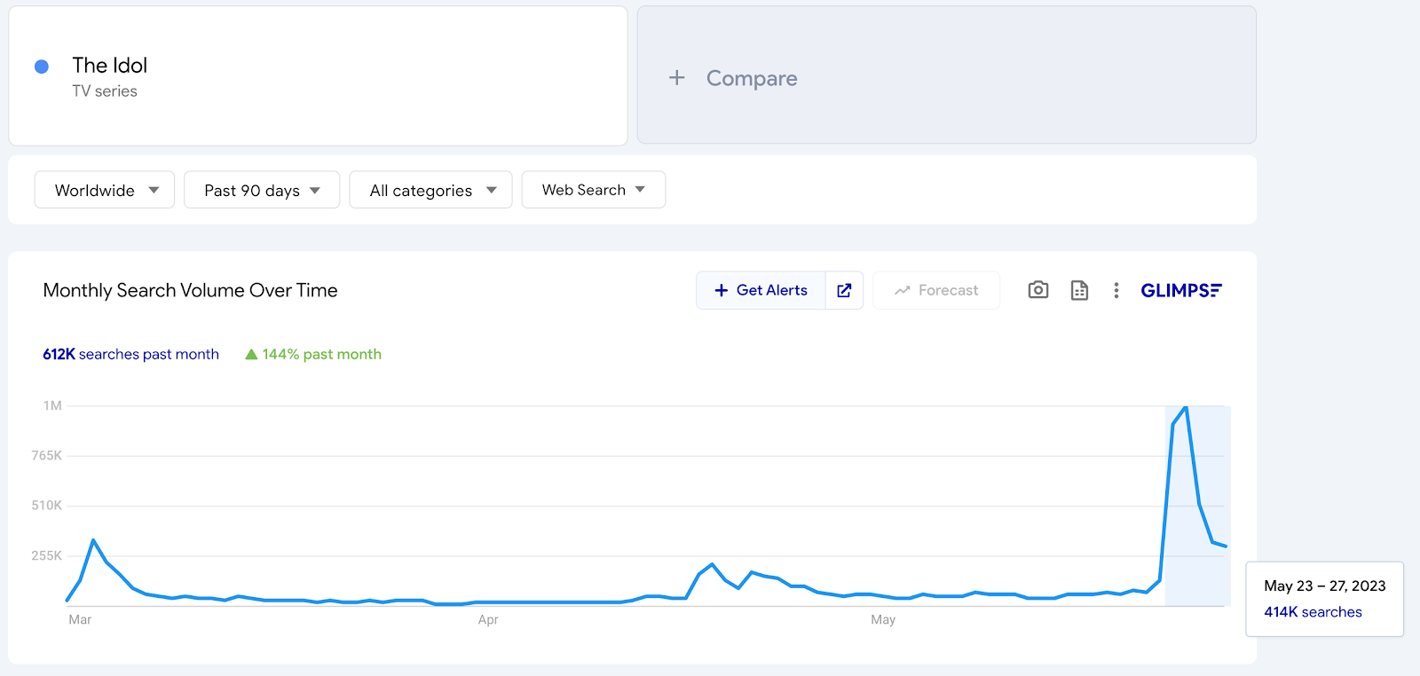Click the plus icon in Get Alerts
Image resolution: width=1420 pixels, height=676 pixels.
722,290
